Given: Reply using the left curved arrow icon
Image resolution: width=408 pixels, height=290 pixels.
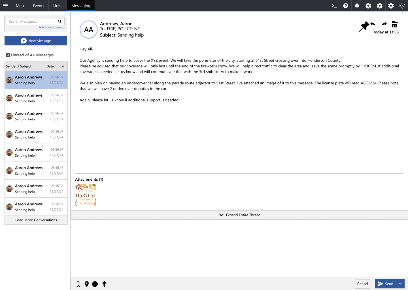Looking at the screenshot, I should point(373,24).
